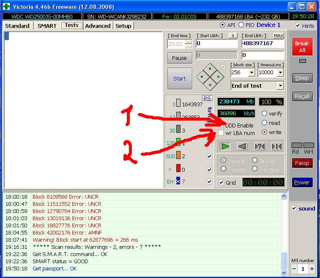Viewport: 320px width, 278px height.
Task: Click the down arrow on diamond pad
Action: [211, 84]
